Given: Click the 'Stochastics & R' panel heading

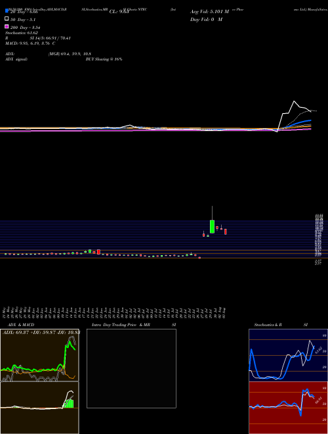Looking at the screenshot, I should [x=268, y=325].
